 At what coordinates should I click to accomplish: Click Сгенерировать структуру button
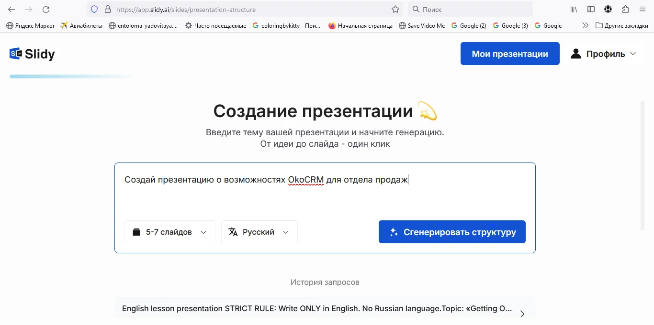coord(452,232)
